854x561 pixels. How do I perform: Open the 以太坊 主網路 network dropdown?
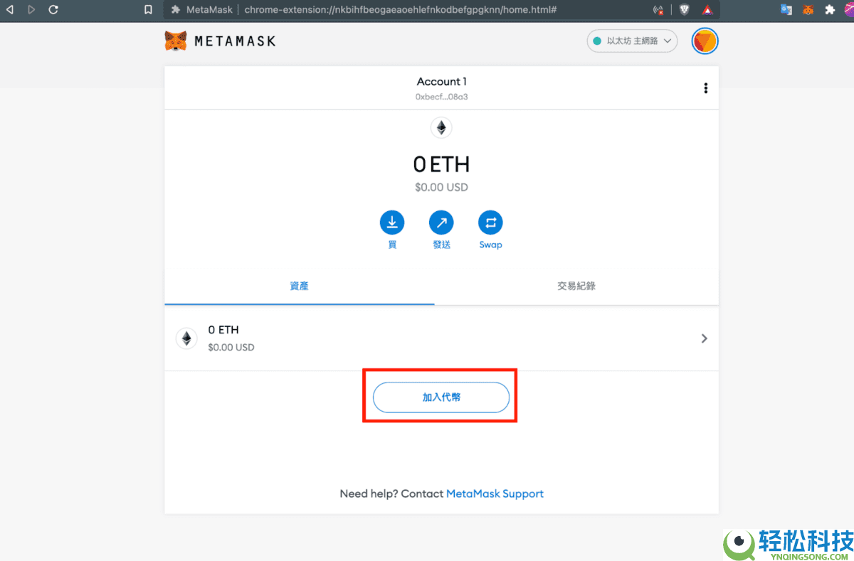click(x=632, y=41)
